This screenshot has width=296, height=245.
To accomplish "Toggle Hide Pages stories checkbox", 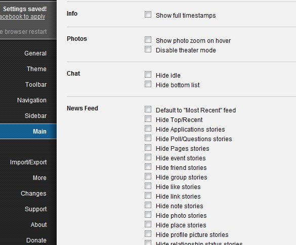I will (148, 148).
